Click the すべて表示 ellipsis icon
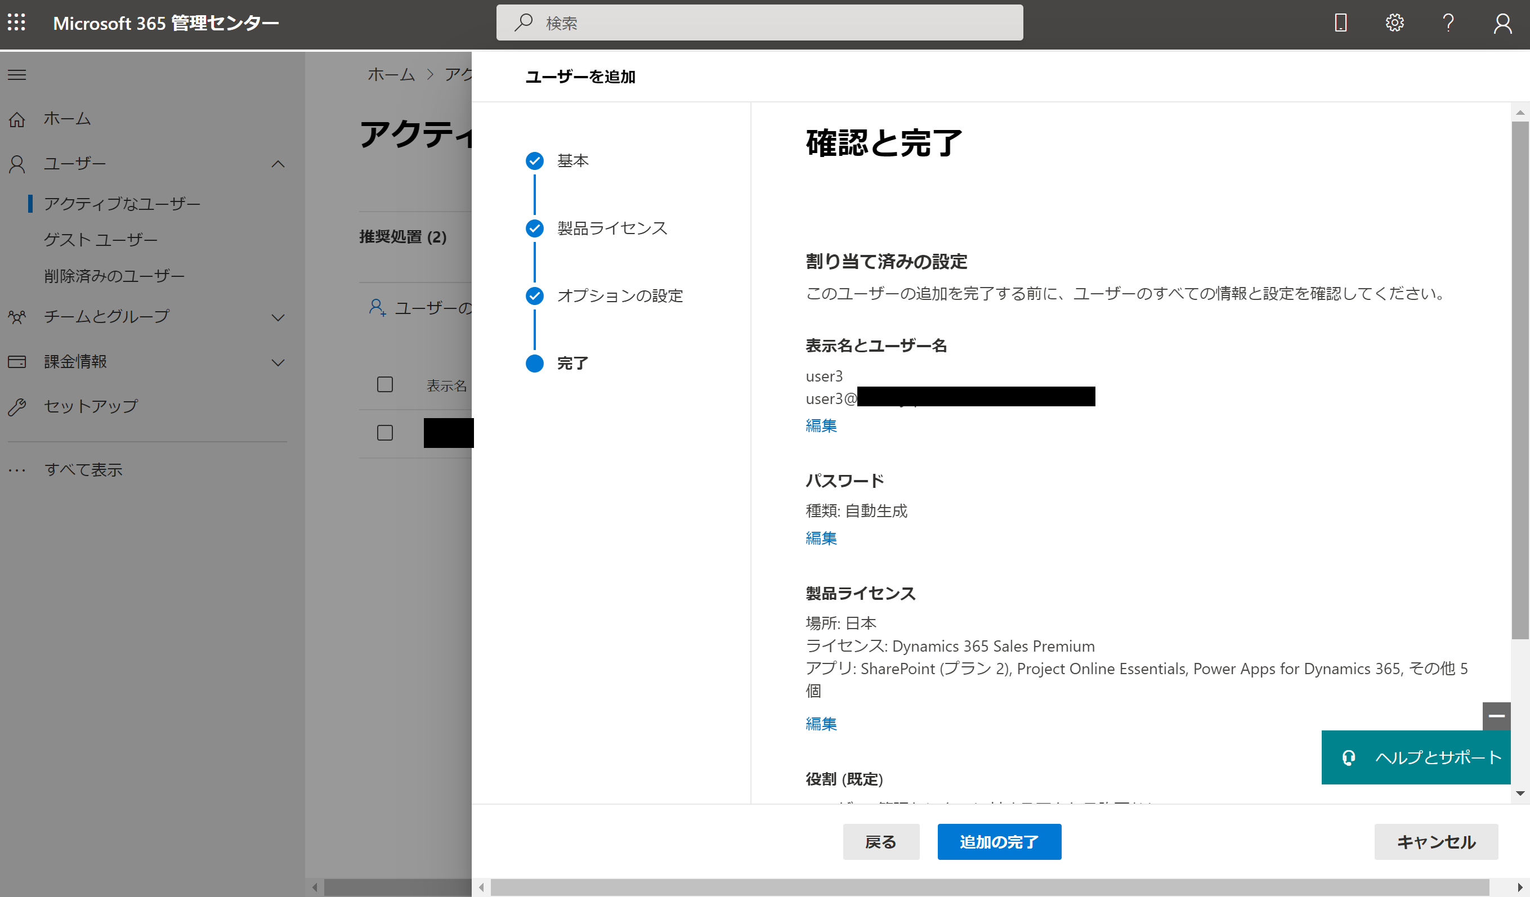 click(17, 470)
